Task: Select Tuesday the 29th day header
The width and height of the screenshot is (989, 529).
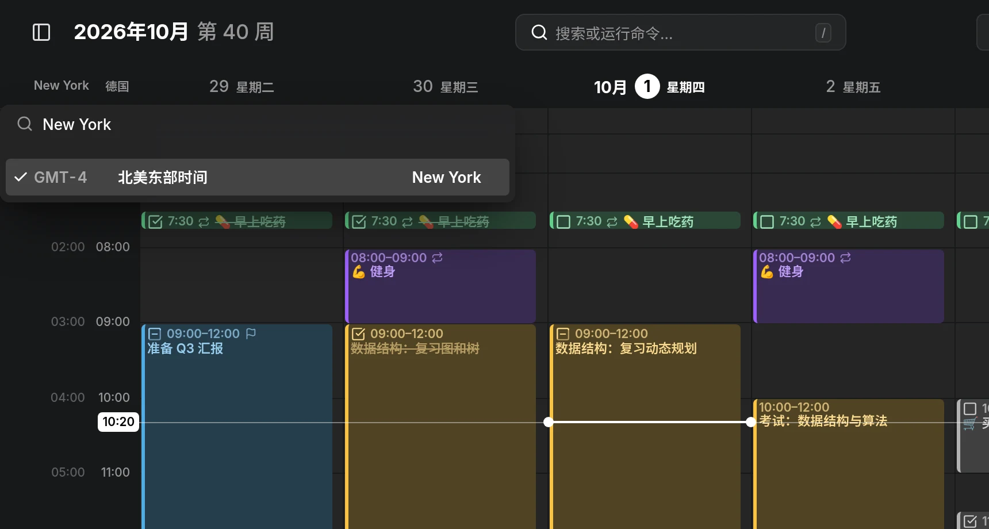Action: click(x=241, y=87)
